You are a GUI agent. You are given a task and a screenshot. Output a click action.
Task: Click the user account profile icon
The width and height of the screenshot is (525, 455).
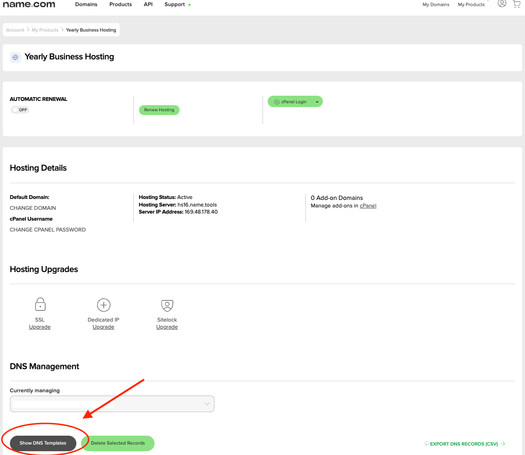[x=502, y=4]
